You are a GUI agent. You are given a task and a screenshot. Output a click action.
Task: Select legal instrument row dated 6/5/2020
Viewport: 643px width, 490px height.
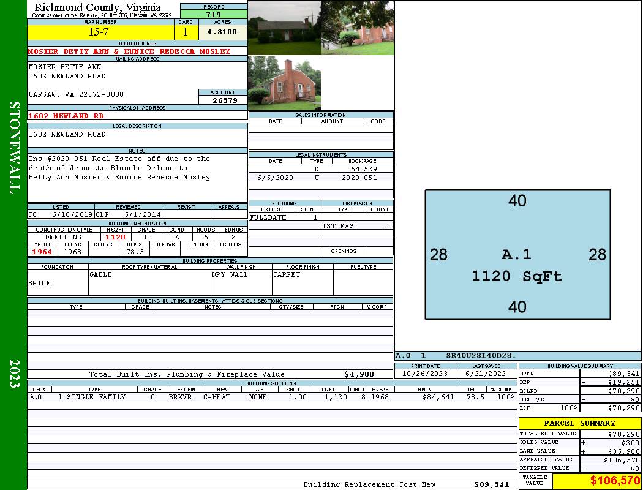point(321,178)
